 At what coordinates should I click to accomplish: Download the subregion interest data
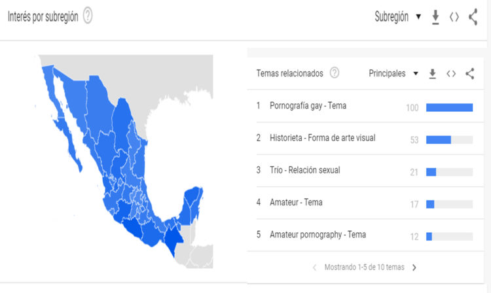coord(435,17)
